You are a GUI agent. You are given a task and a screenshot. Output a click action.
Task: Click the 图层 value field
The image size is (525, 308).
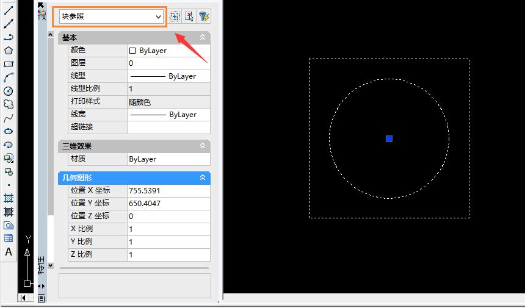168,63
